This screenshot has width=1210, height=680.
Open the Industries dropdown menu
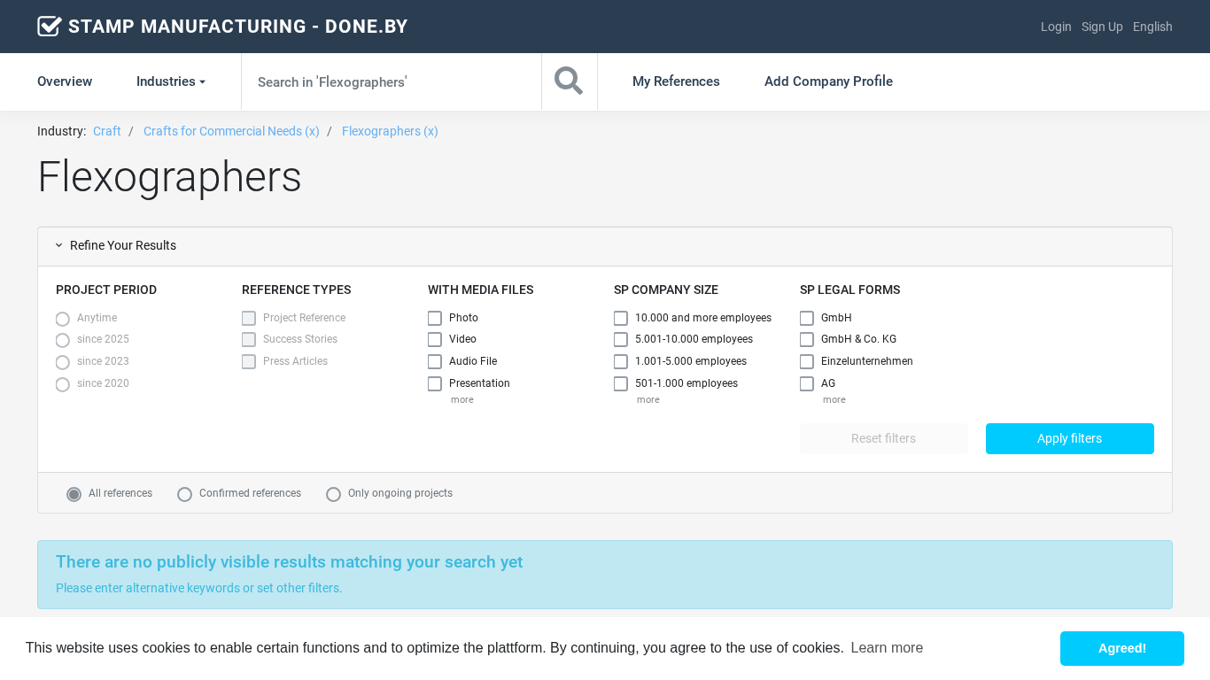tap(171, 81)
